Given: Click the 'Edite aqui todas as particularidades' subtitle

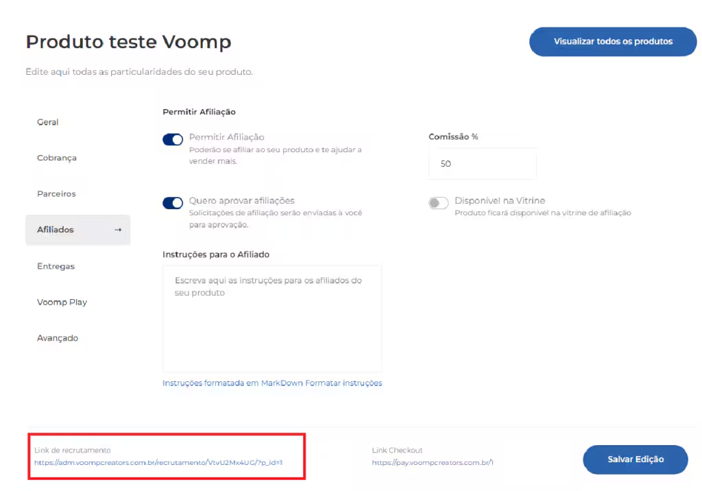Looking at the screenshot, I should tap(139, 72).
